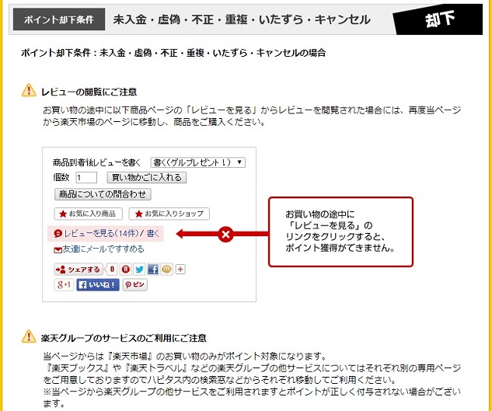Image resolution: width=492 pixels, height=411 pixels.
Task: Click warning icon beside 楽天グループのサービス heading
Action: [x=29, y=336]
